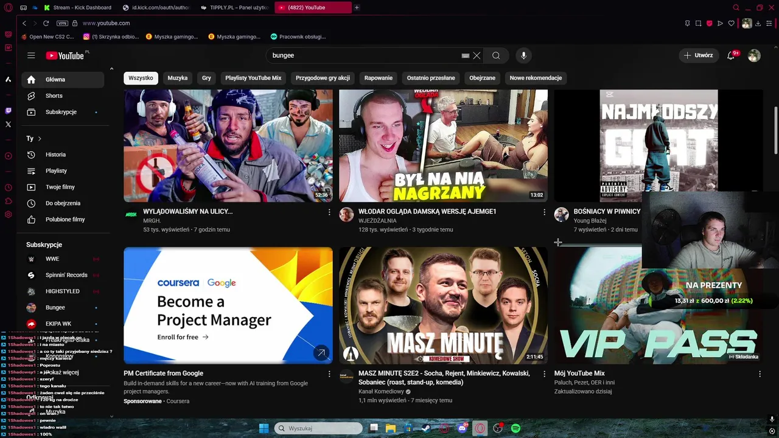The width and height of the screenshot is (779, 438).
Task: Open Opera downloads icon
Action: 758,23
